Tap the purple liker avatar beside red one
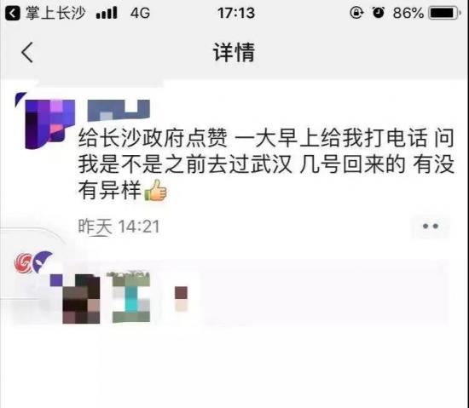This screenshot has width=469, height=408. coord(42,262)
